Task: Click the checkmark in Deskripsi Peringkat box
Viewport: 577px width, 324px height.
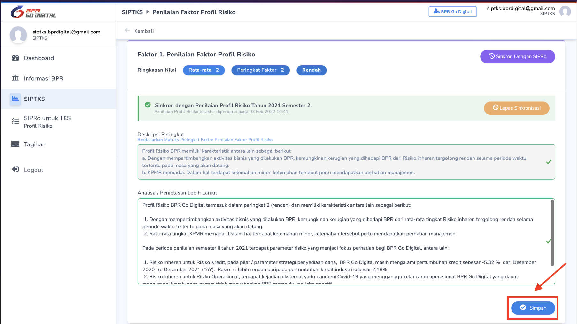Action: tap(549, 162)
